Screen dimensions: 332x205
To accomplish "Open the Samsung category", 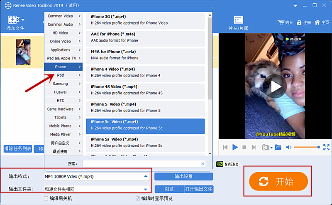I will (x=63, y=84).
